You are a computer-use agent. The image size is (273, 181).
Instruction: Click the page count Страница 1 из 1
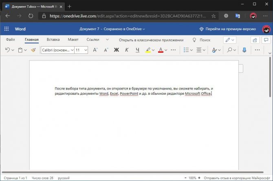pos(15,178)
